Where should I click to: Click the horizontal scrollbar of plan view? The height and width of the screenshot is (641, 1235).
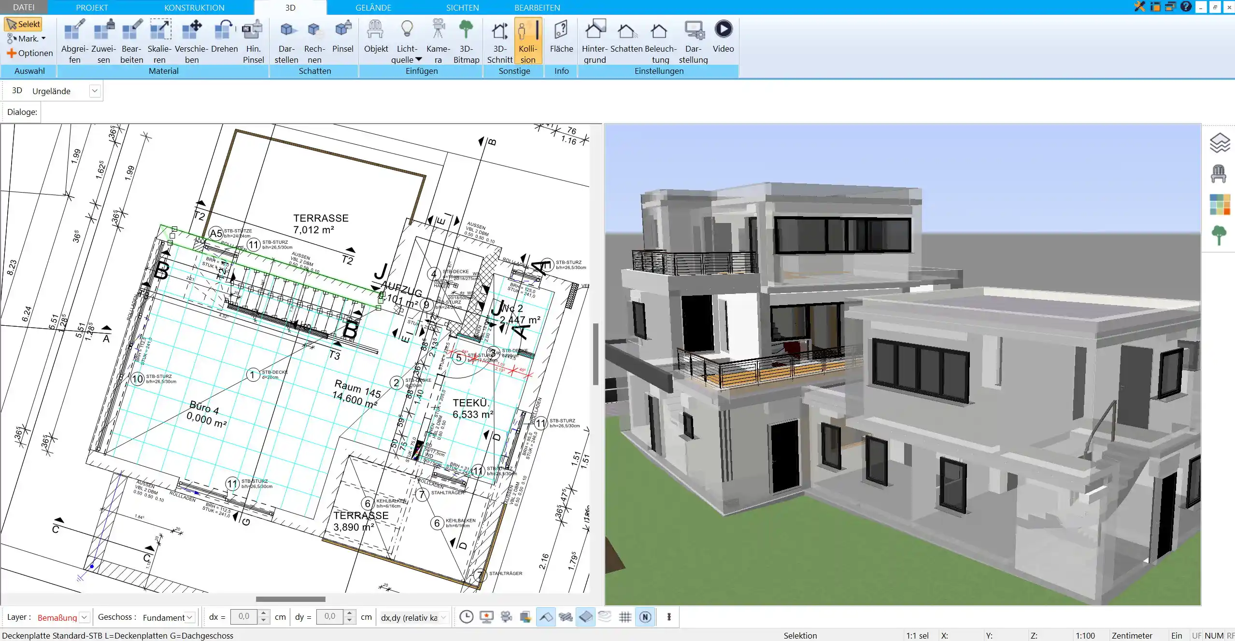click(290, 599)
